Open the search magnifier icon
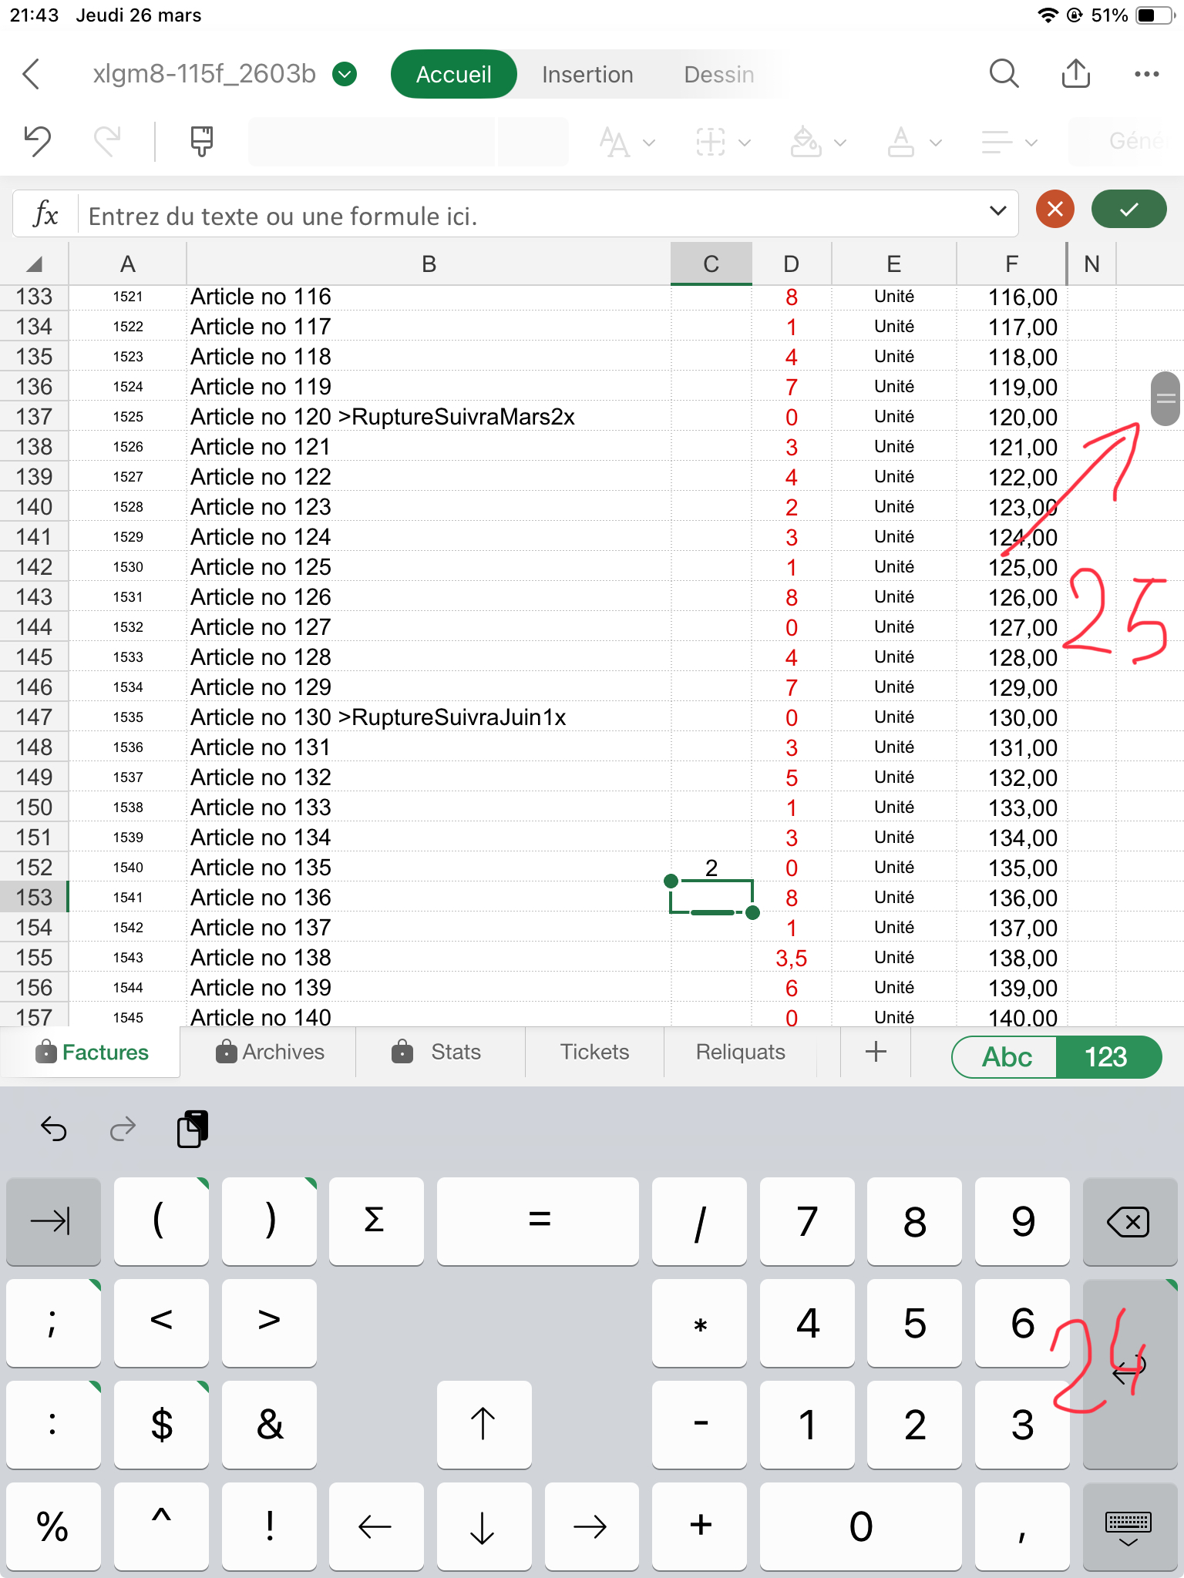 [1004, 74]
